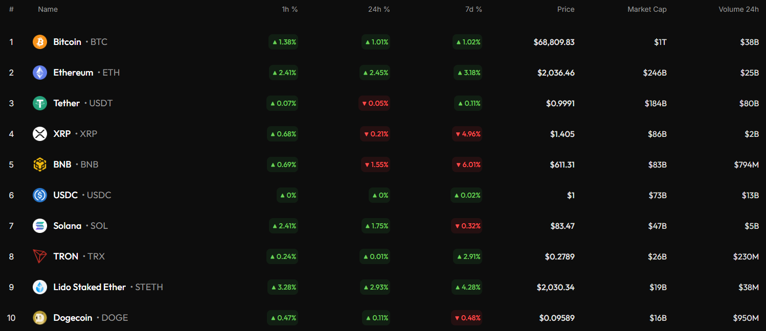766x331 pixels.
Task: Open the Lido Staked Ether link
Action: 89,287
